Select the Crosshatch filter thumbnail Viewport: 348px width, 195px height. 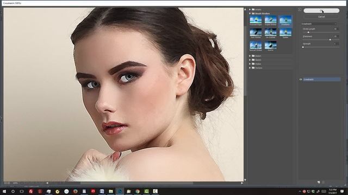coord(285,21)
